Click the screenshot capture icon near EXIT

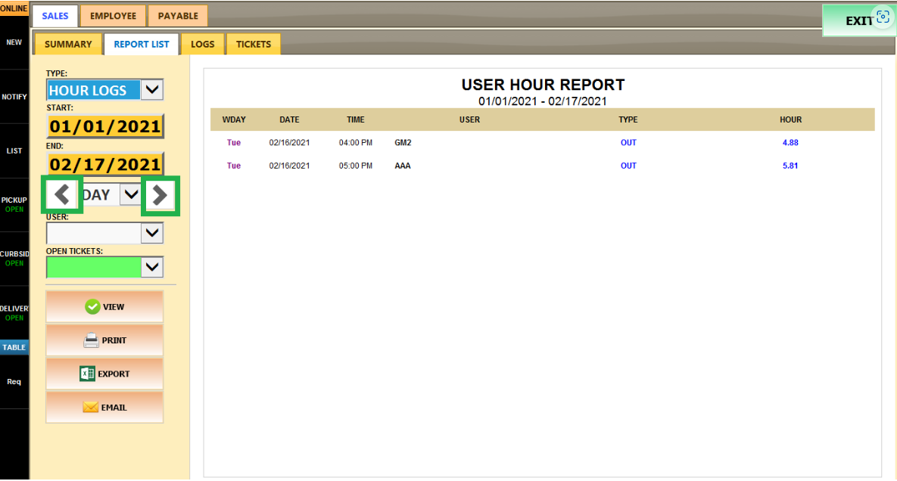(883, 17)
